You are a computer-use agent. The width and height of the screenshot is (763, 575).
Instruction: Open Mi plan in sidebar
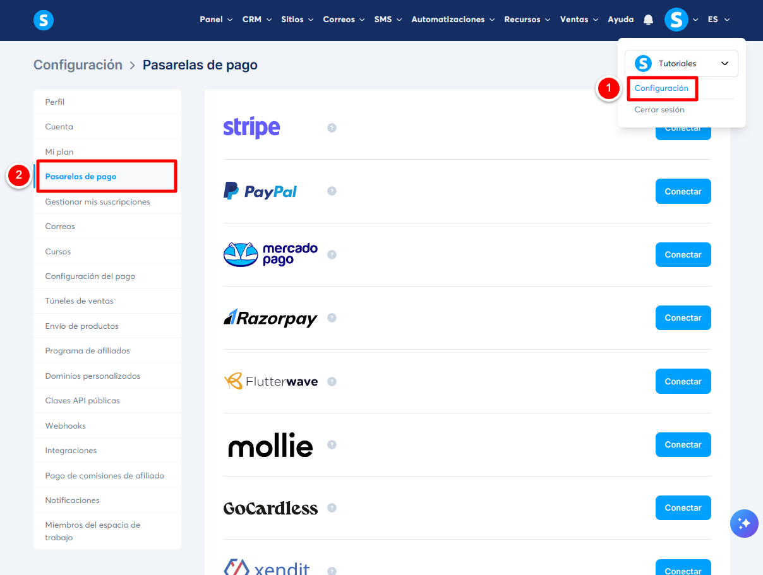pos(107,151)
